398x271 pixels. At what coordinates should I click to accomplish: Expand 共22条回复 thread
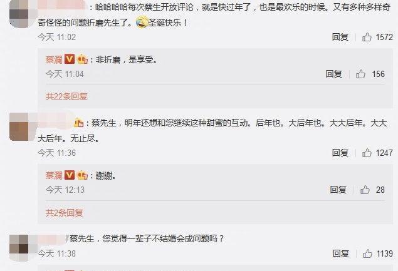click(x=66, y=96)
